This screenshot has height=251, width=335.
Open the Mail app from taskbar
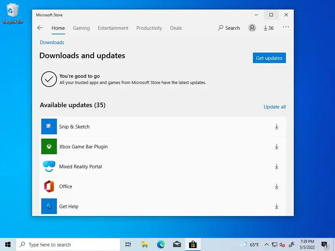177,244
